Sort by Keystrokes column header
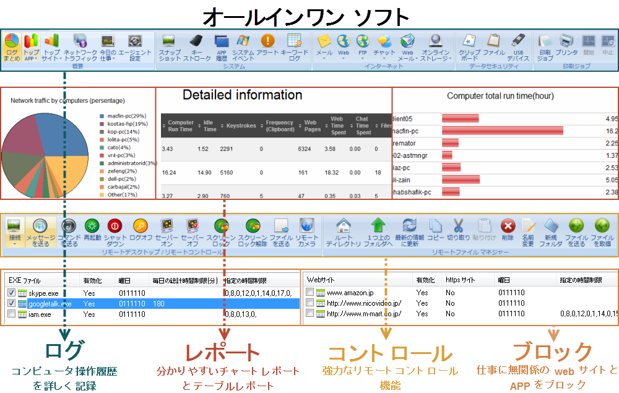 click(x=237, y=126)
